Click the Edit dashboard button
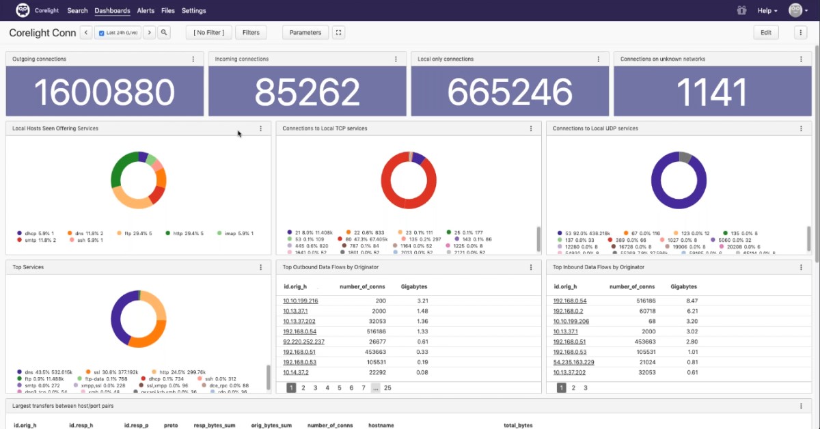 click(x=766, y=32)
